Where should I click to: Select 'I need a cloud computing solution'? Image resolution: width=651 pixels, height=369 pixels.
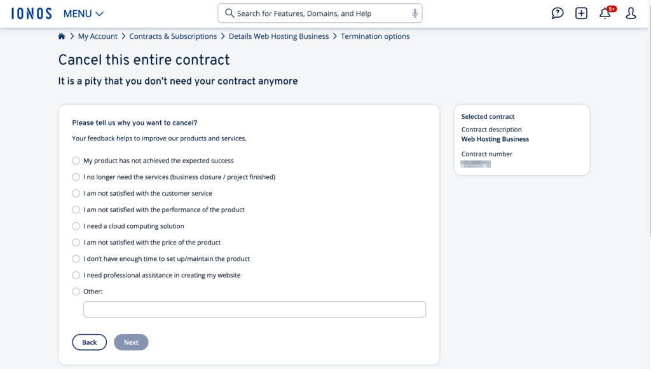click(76, 225)
